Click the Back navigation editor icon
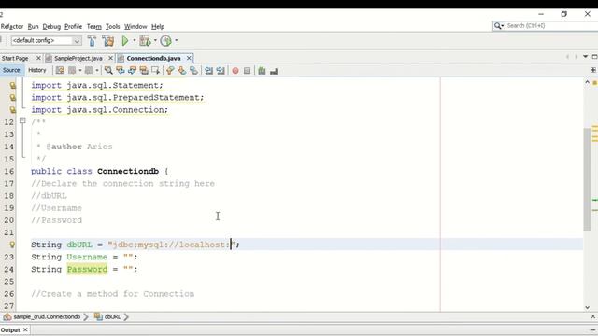Screen dimensions: 598x336 click(72, 71)
